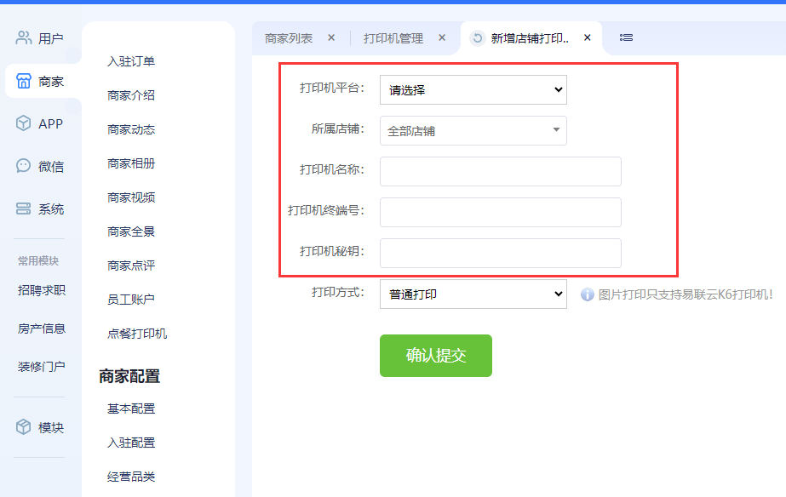
Task: Open 员工账户 in the submenu
Action: click(131, 300)
